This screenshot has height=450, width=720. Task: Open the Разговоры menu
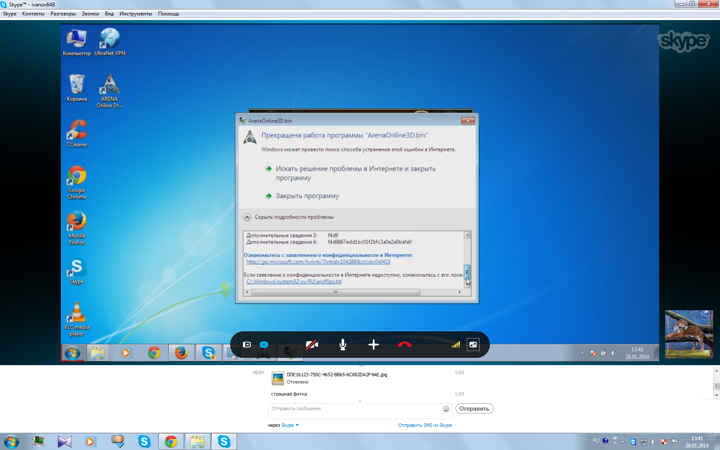pyautogui.click(x=63, y=14)
